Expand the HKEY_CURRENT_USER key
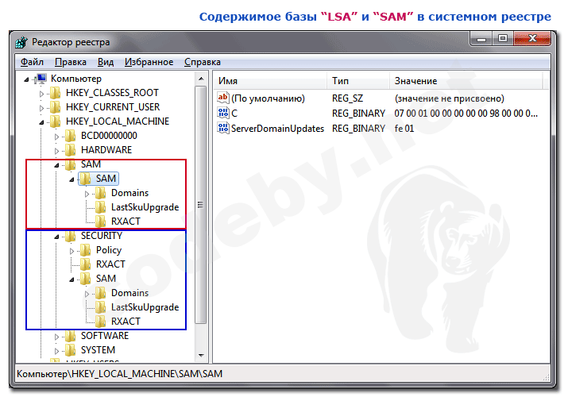 (41, 108)
